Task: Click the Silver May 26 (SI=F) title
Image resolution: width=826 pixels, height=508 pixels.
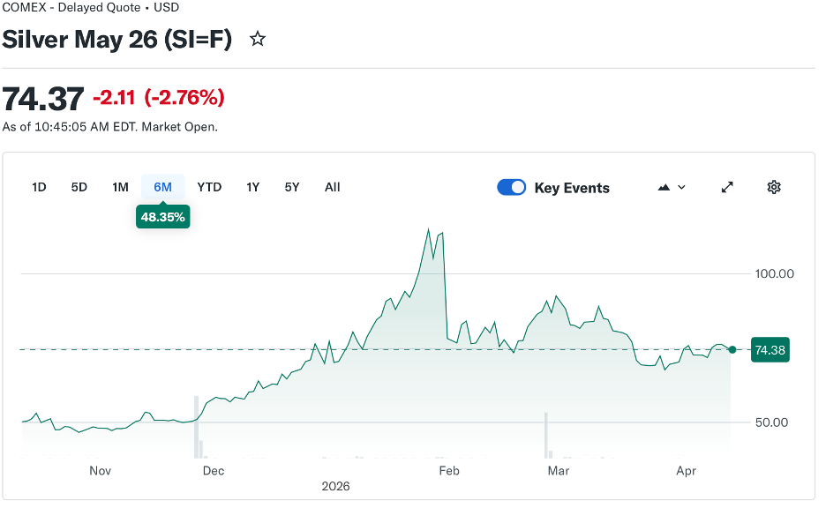Action: (117, 39)
